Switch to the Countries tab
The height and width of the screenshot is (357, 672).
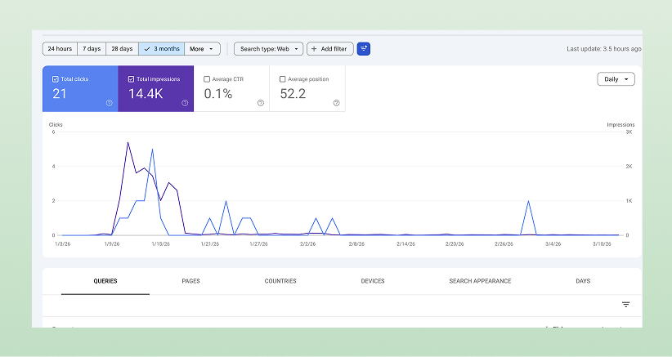coord(280,281)
